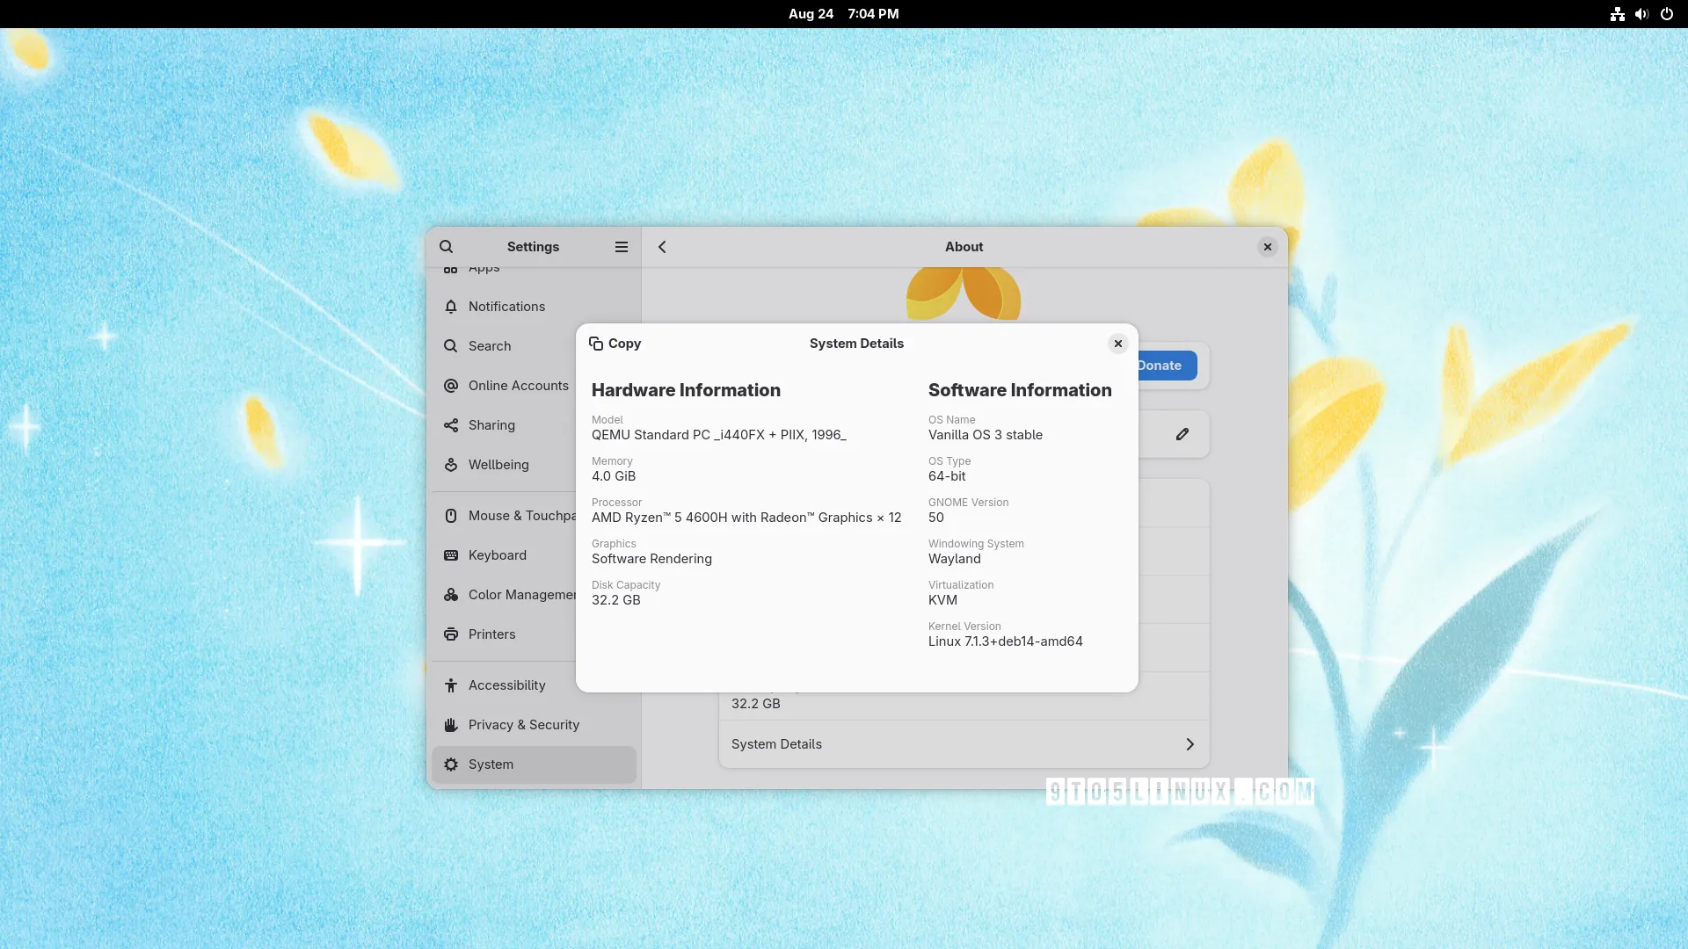Click the Donate button

point(1168,366)
